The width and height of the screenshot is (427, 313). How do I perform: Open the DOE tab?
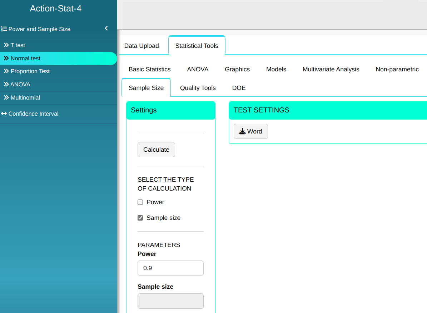pyautogui.click(x=239, y=88)
